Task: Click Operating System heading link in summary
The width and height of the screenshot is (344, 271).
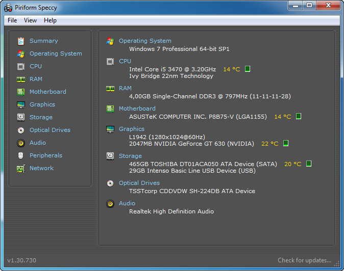Action: click(145, 41)
